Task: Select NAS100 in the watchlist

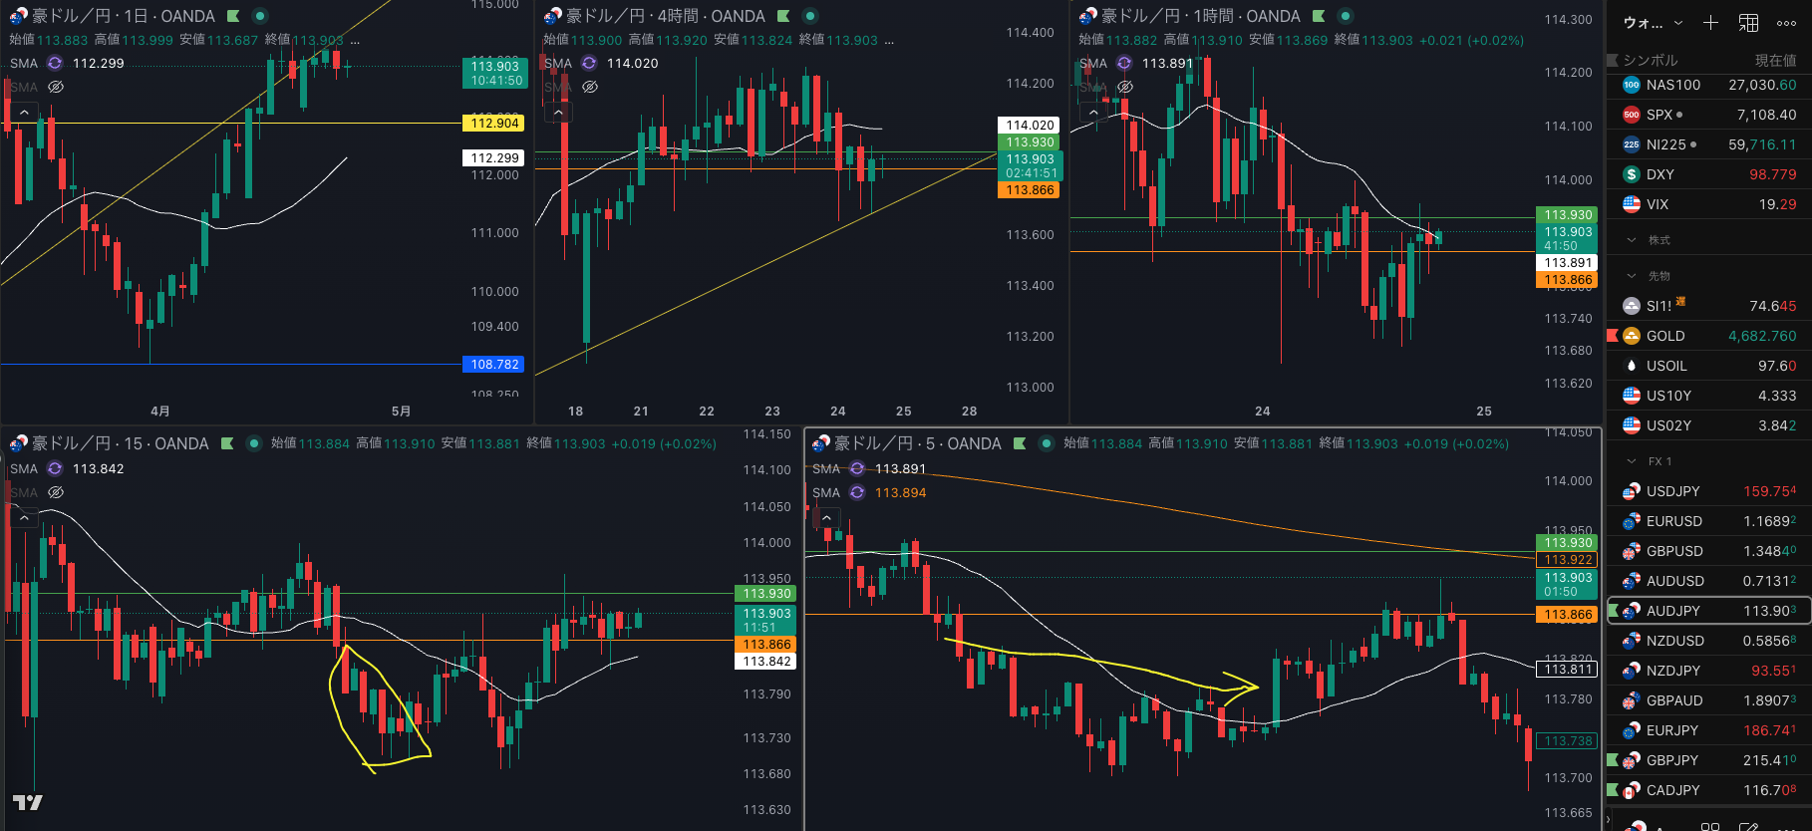Action: click(1672, 85)
